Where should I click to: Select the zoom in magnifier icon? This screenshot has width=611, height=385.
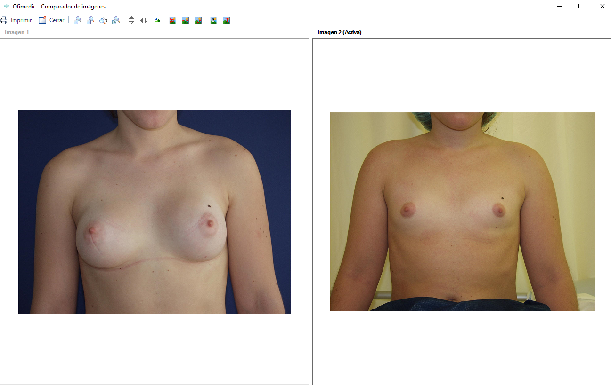tap(78, 20)
